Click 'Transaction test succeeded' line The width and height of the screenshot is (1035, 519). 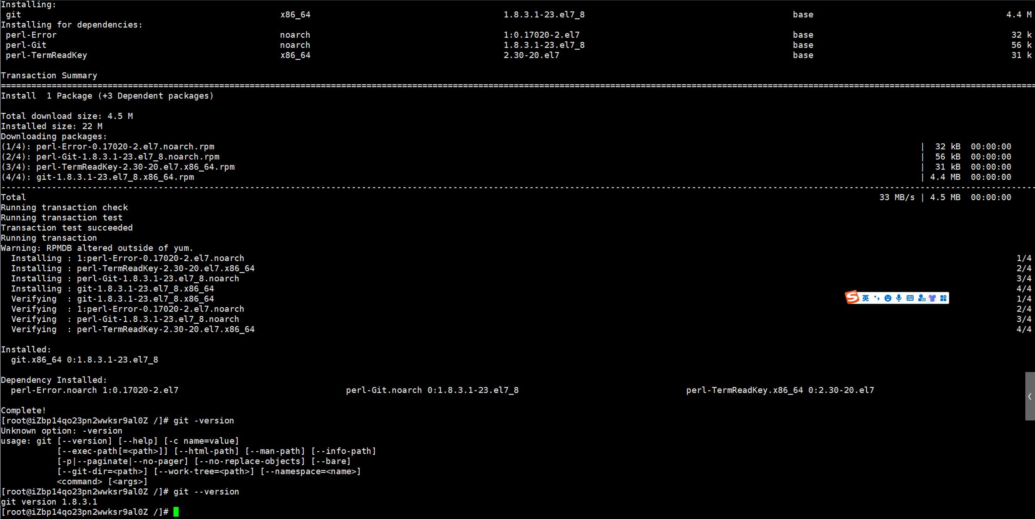(67, 227)
